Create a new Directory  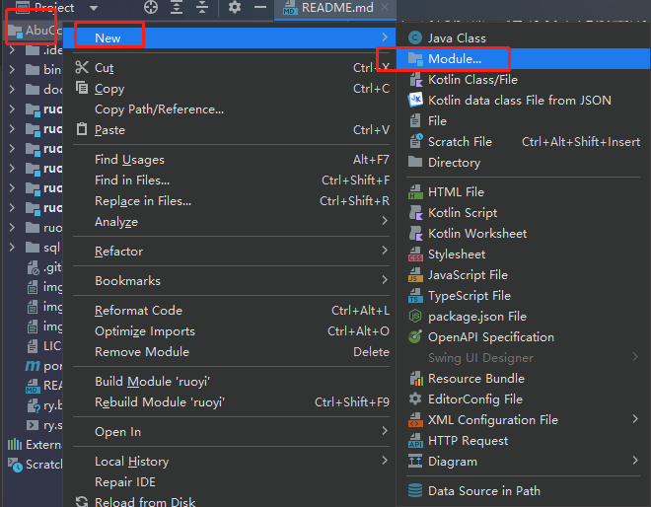[524, 163]
